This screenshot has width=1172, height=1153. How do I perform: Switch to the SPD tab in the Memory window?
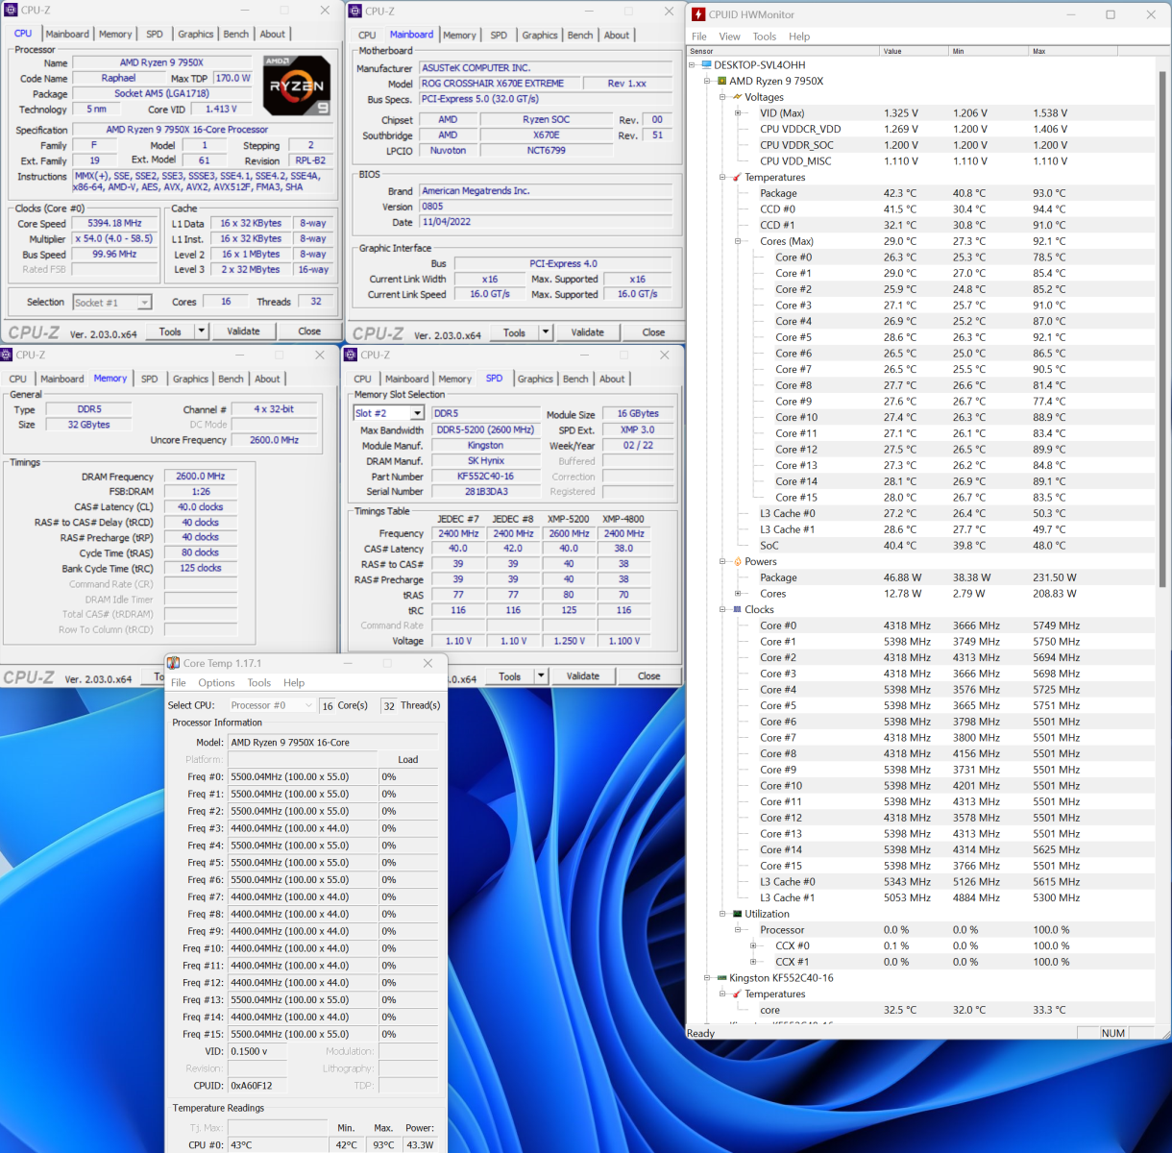coord(150,380)
